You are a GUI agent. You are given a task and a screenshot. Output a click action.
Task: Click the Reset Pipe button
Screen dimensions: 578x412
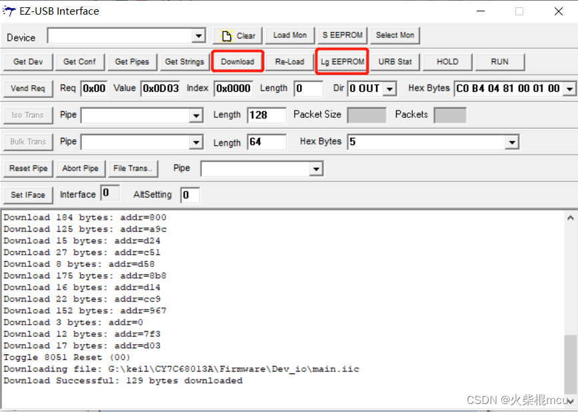[x=29, y=168]
